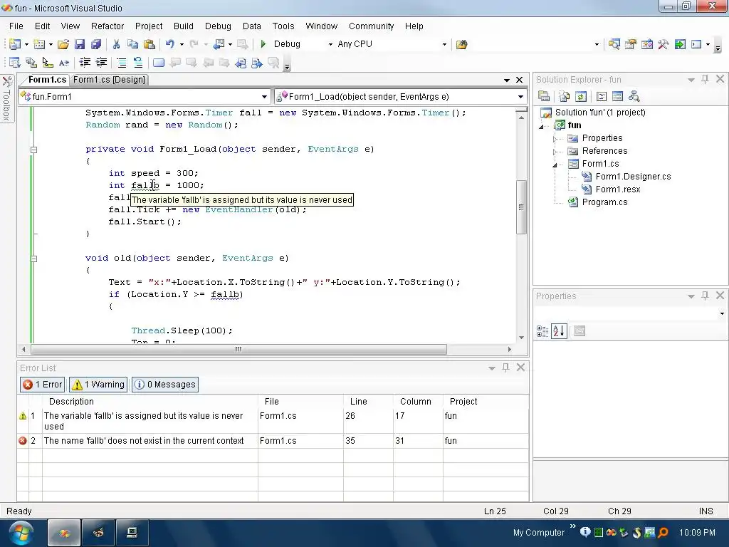
Task: Toggle the 1 Warning filter button
Action: pyautogui.click(x=98, y=385)
